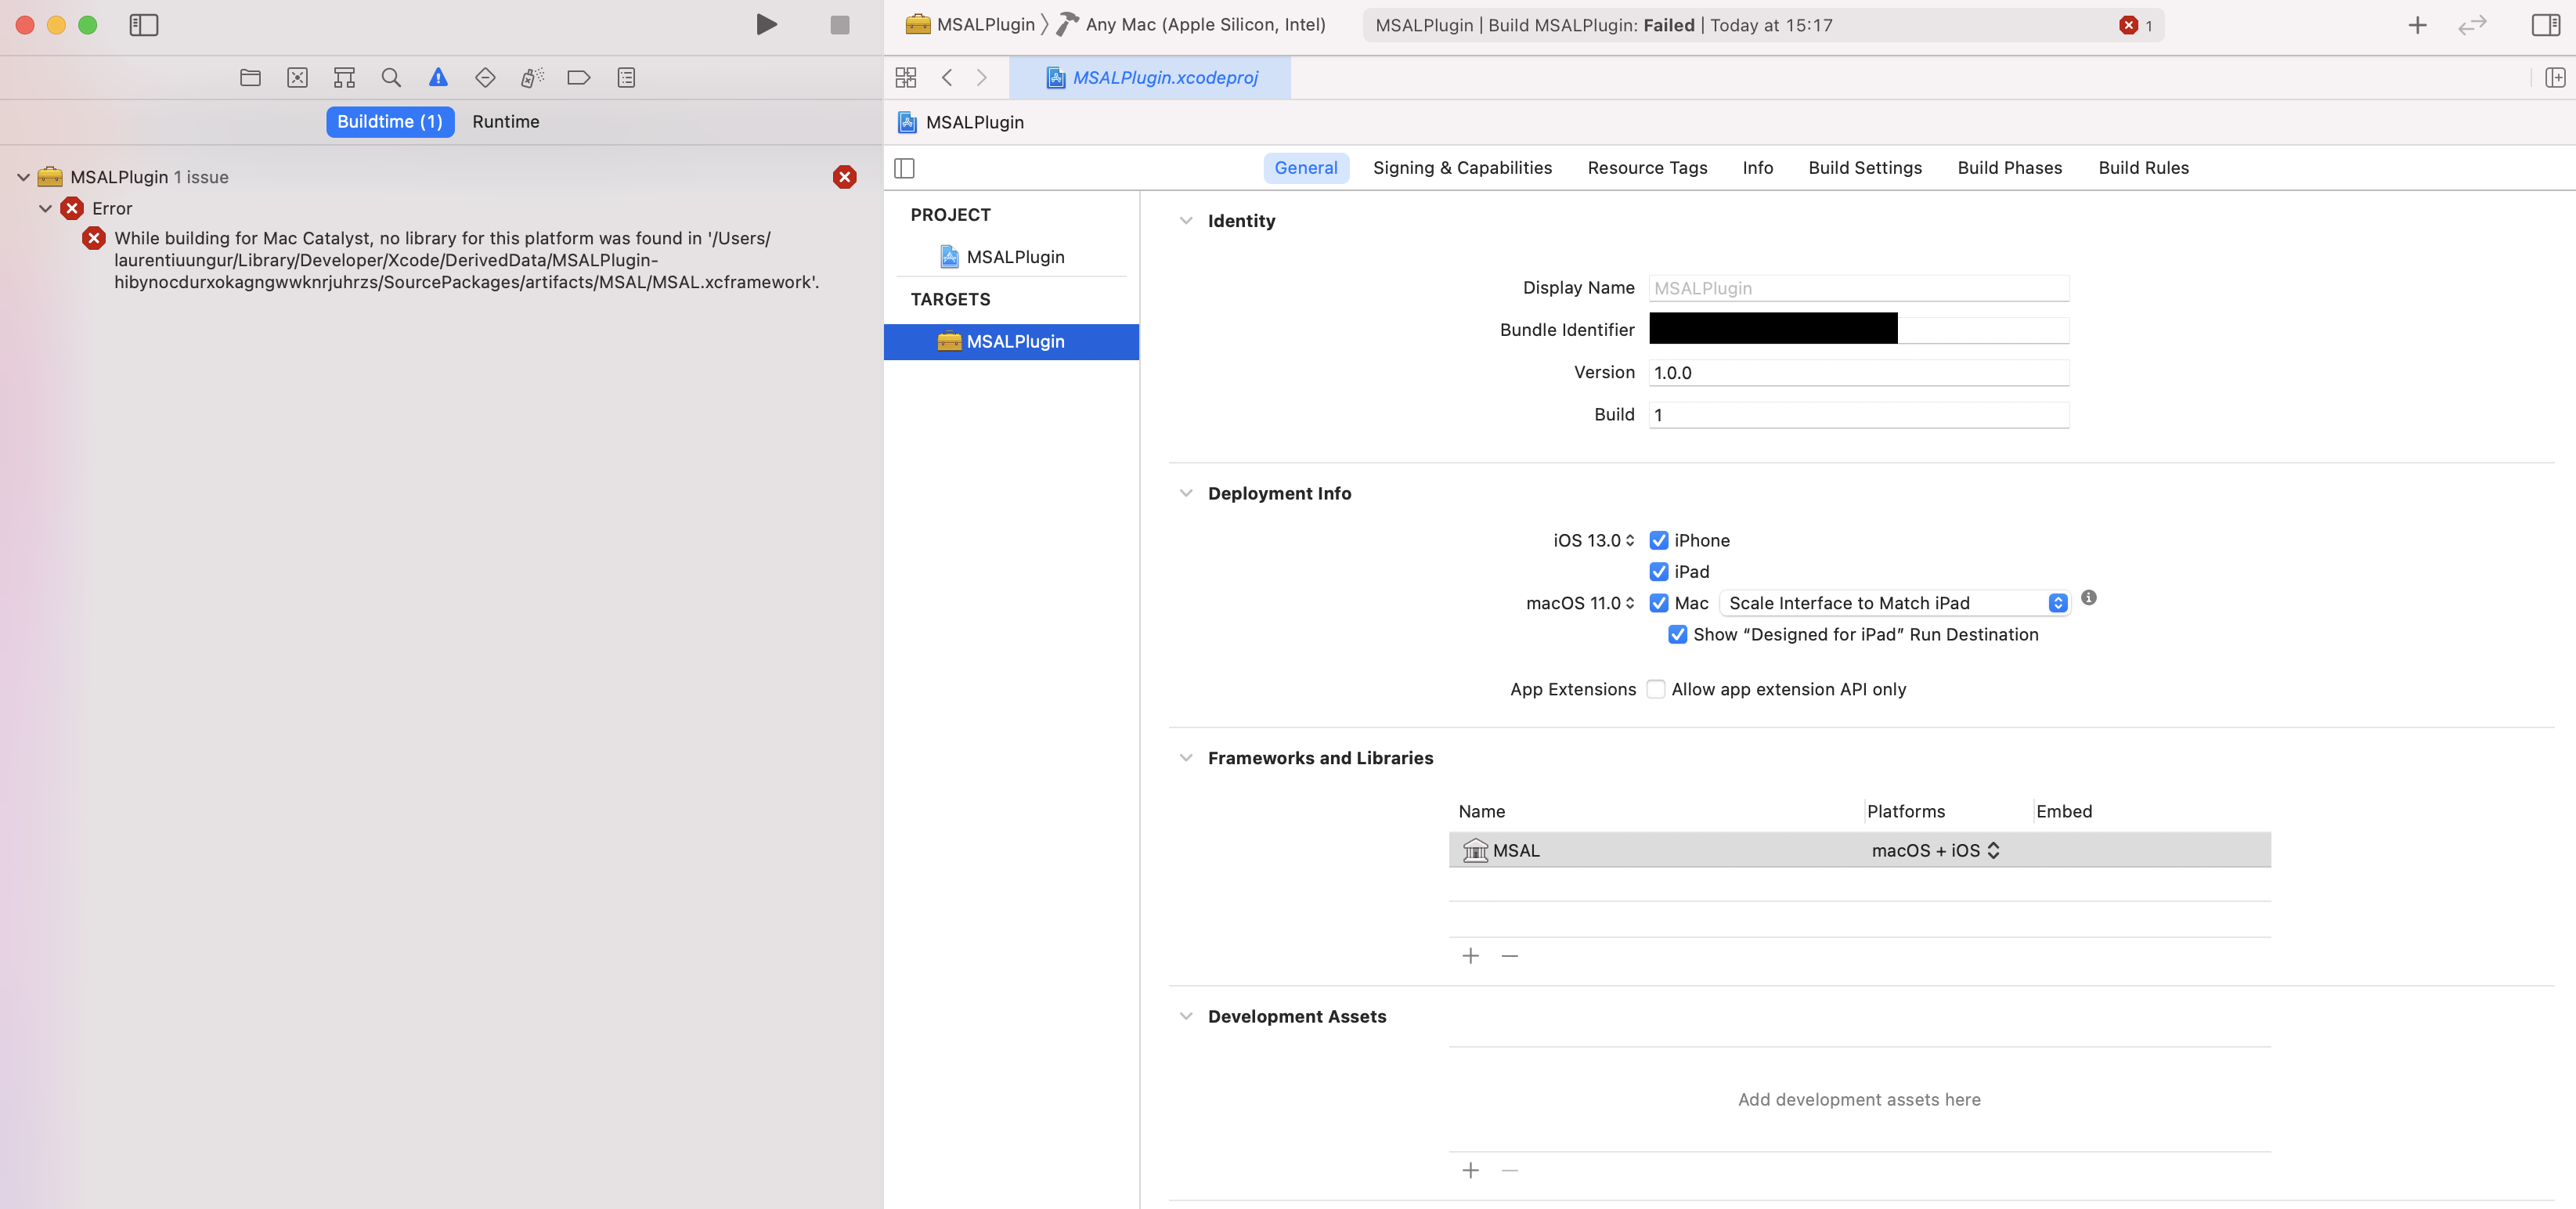Open the Signing & Capabilities tab
This screenshot has height=1209, width=2576.
[x=1462, y=167]
